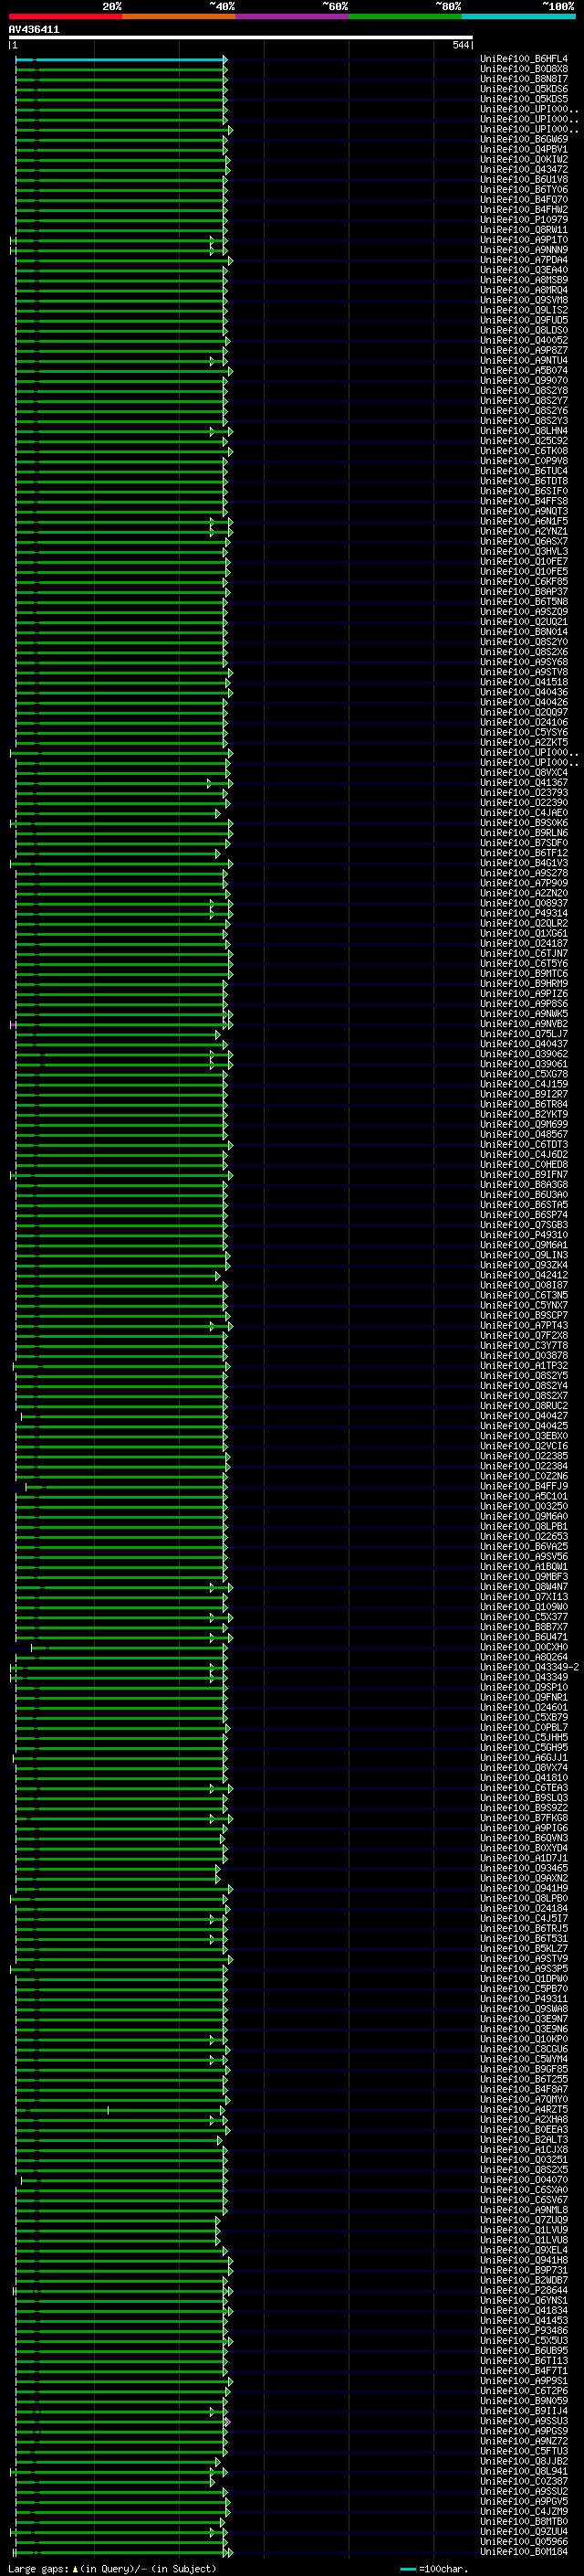Select hit label UniRef100_B6TY06

[523, 189]
